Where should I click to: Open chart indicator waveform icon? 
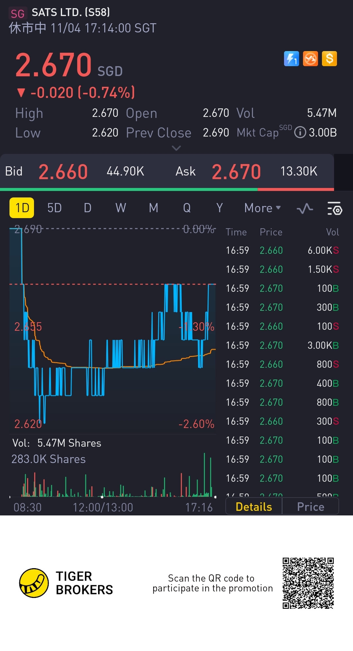(305, 208)
